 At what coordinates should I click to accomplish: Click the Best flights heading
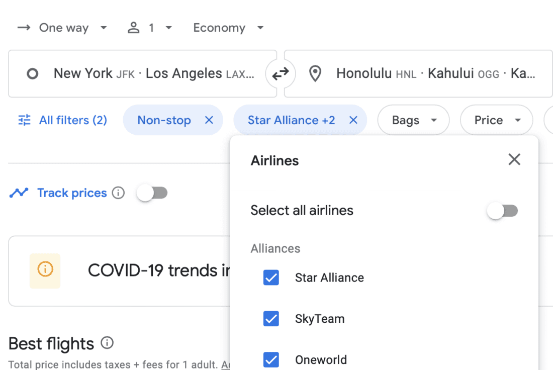tap(51, 343)
